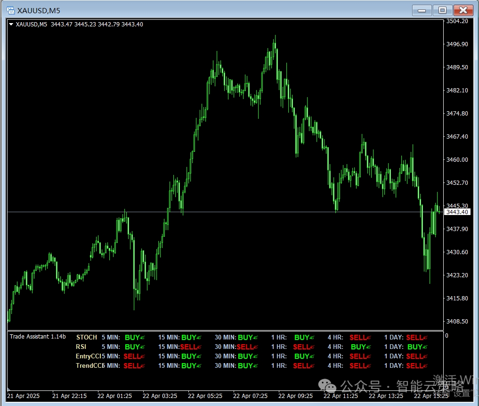This screenshot has width=479, height=406.
Task: Select the RSI row label
Action: coord(81,347)
